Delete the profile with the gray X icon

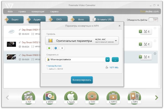coord(62,48)
